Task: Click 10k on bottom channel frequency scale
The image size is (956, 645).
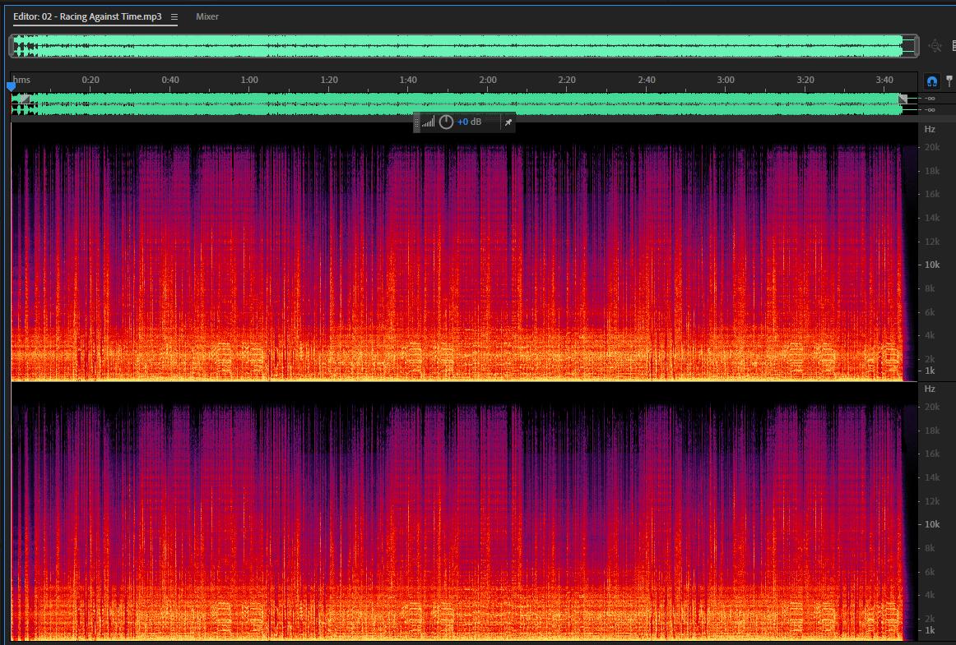Action: pyautogui.click(x=932, y=523)
